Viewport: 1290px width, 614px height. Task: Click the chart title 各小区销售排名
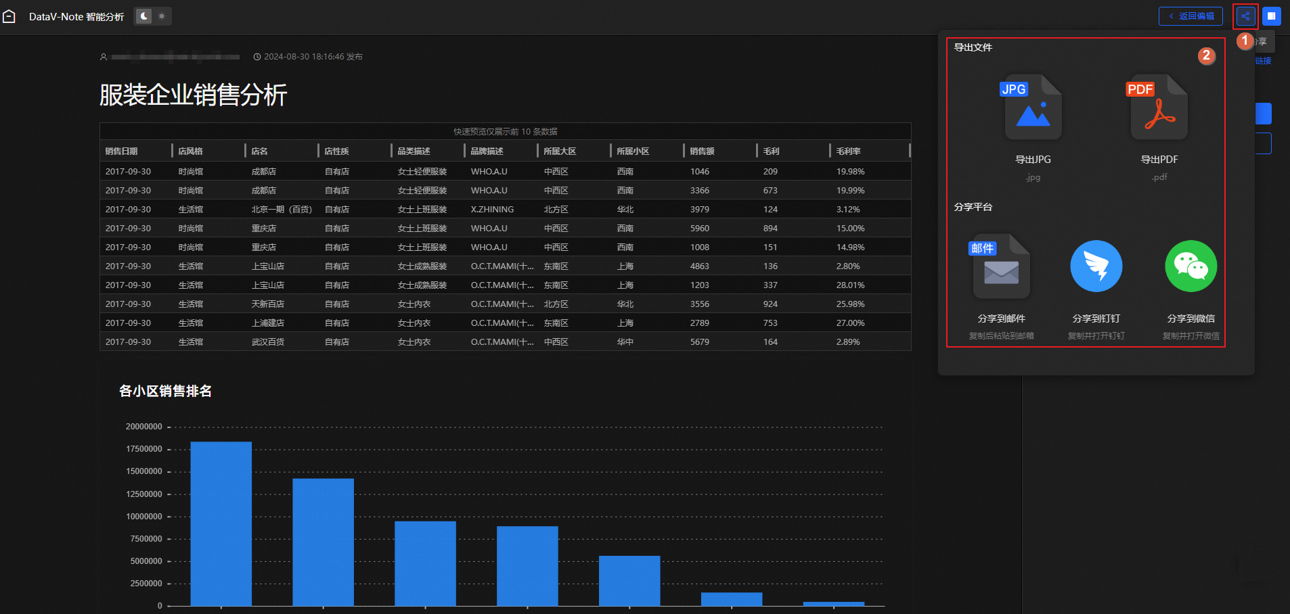165,391
